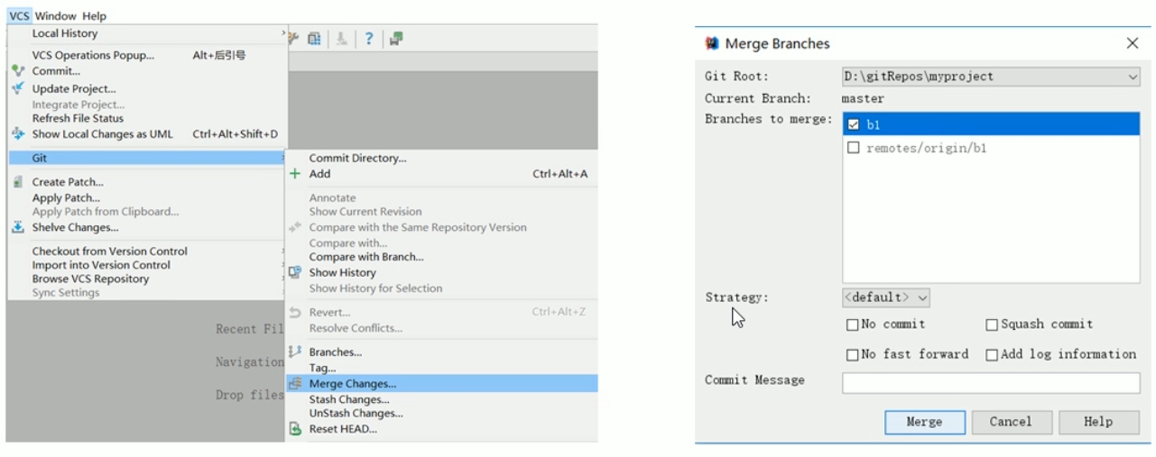Click the Commit icon in VCS menu
This screenshot has width=1156, height=457.
tap(18, 70)
